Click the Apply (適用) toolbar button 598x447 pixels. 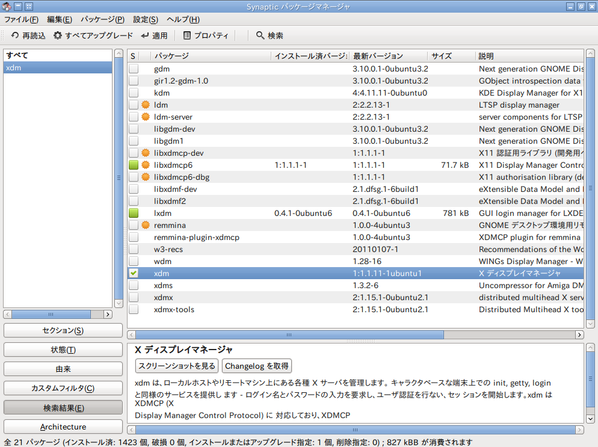click(x=154, y=35)
